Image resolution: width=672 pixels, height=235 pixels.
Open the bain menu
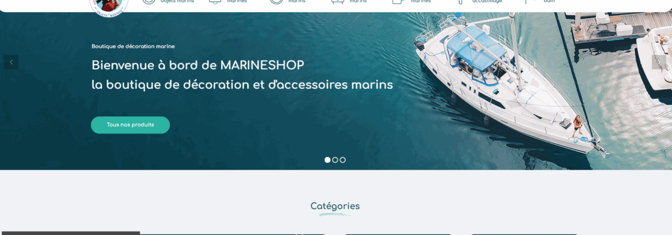pyautogui.click(x=549, y=2)
